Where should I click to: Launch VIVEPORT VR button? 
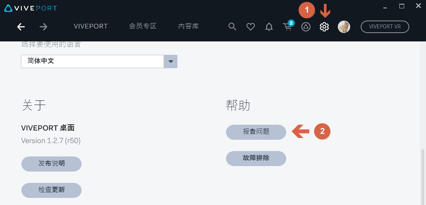[385, 27]
